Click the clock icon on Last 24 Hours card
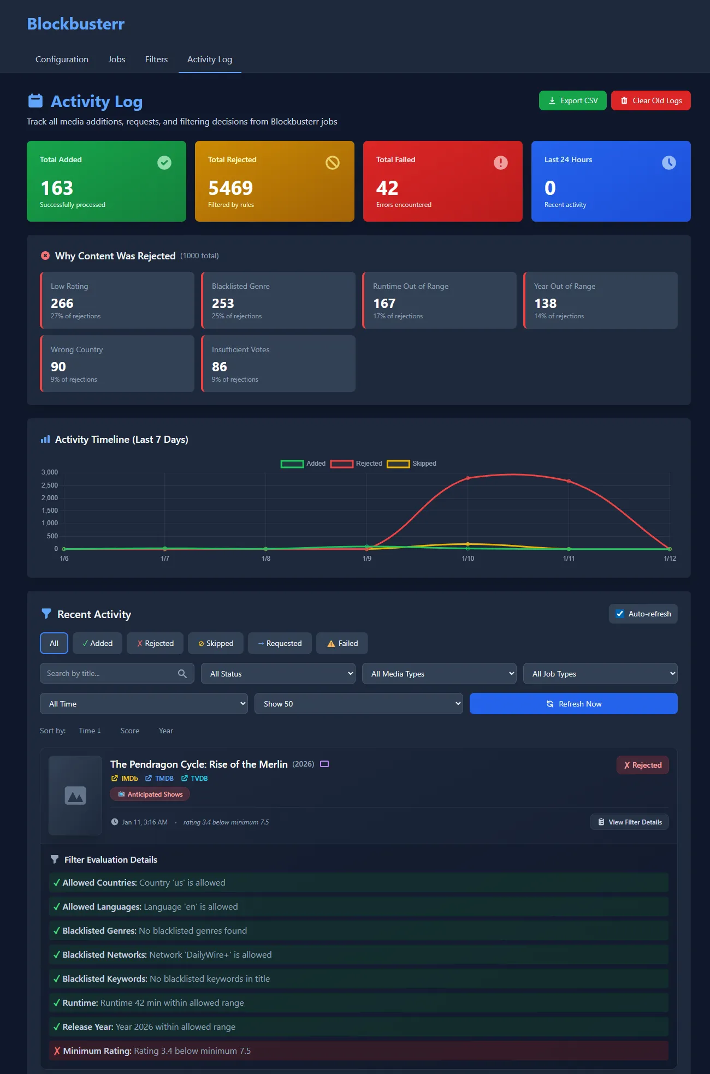 point(669,163)
